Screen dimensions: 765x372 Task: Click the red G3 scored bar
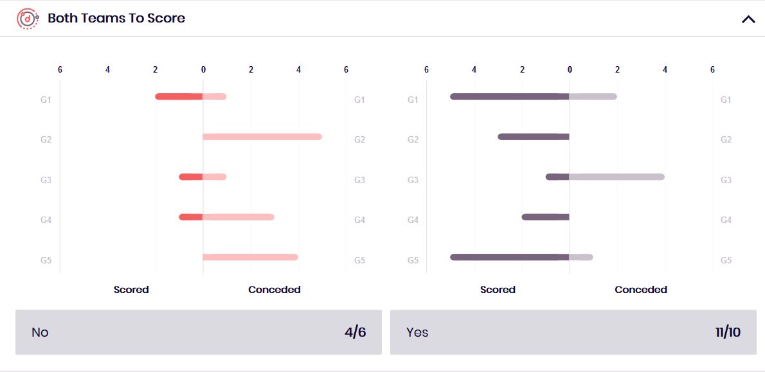191,177
